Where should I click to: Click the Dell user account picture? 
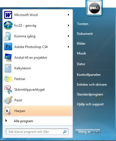tap(94, 8)
